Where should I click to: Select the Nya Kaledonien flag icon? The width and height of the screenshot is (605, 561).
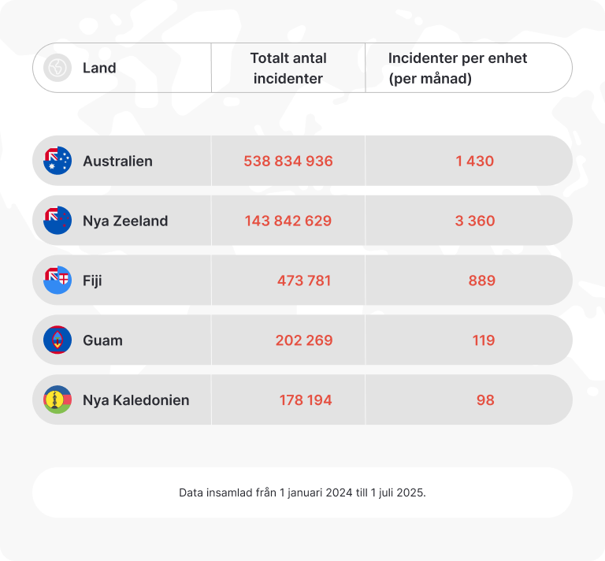(x=58, y=400)
